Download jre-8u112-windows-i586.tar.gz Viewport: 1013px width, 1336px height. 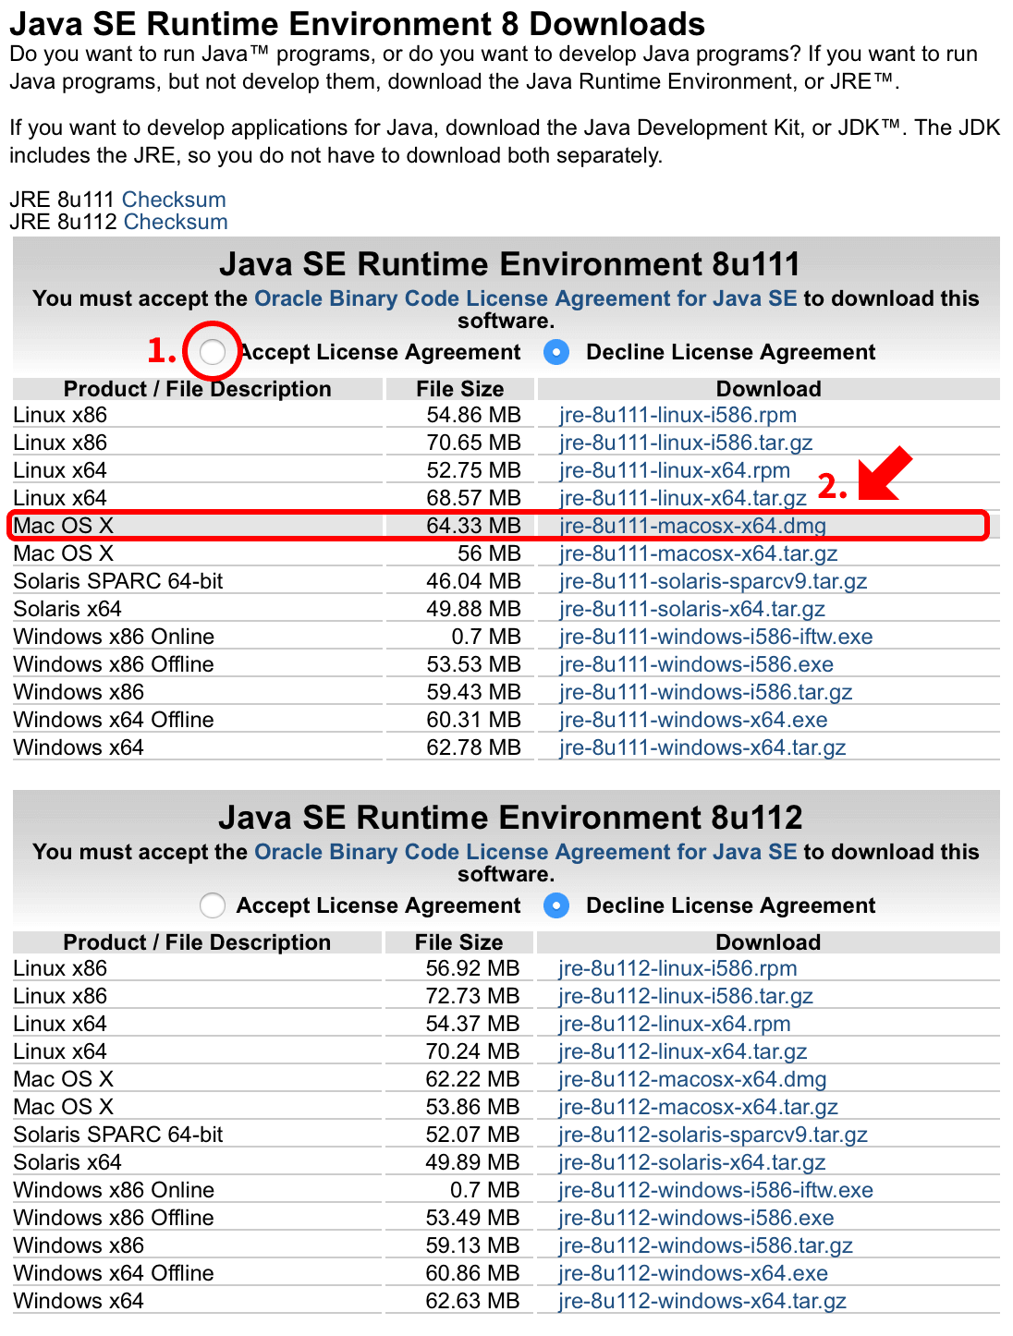point(705,1245)
